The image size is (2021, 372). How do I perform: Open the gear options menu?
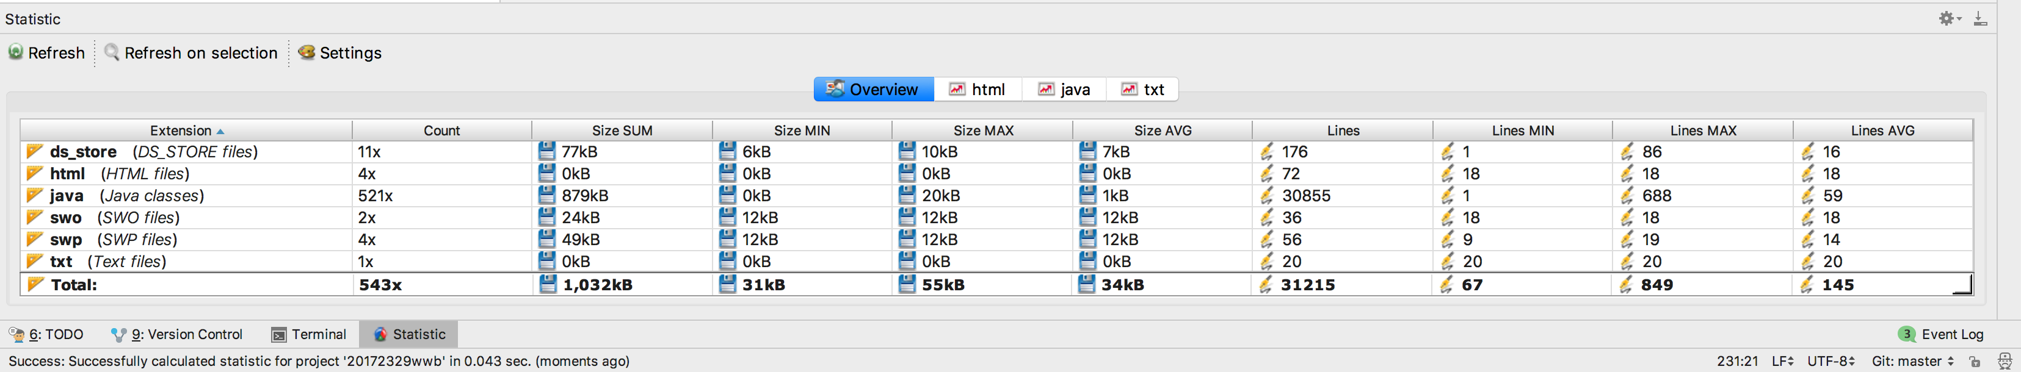pos(1948,18)
